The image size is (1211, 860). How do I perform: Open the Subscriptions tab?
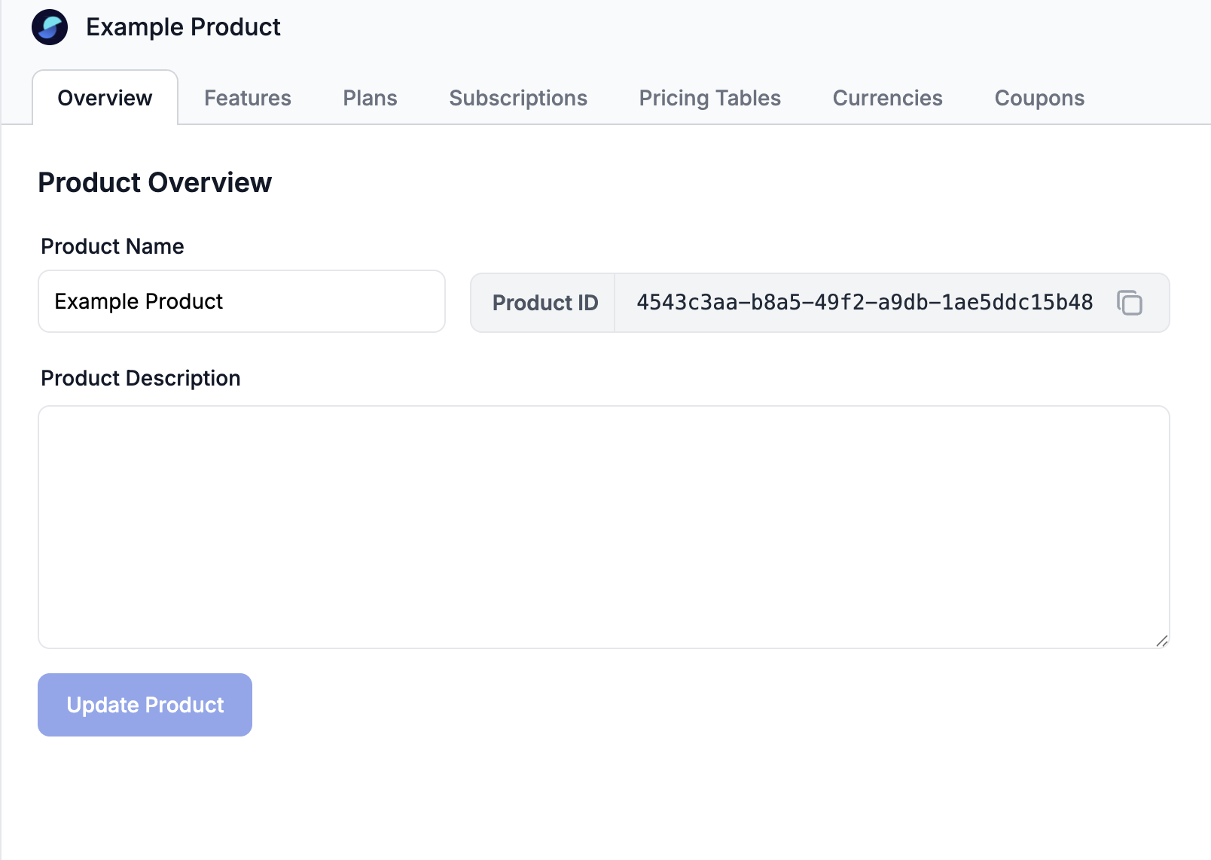pyautogui.click(x=517, y=98)
